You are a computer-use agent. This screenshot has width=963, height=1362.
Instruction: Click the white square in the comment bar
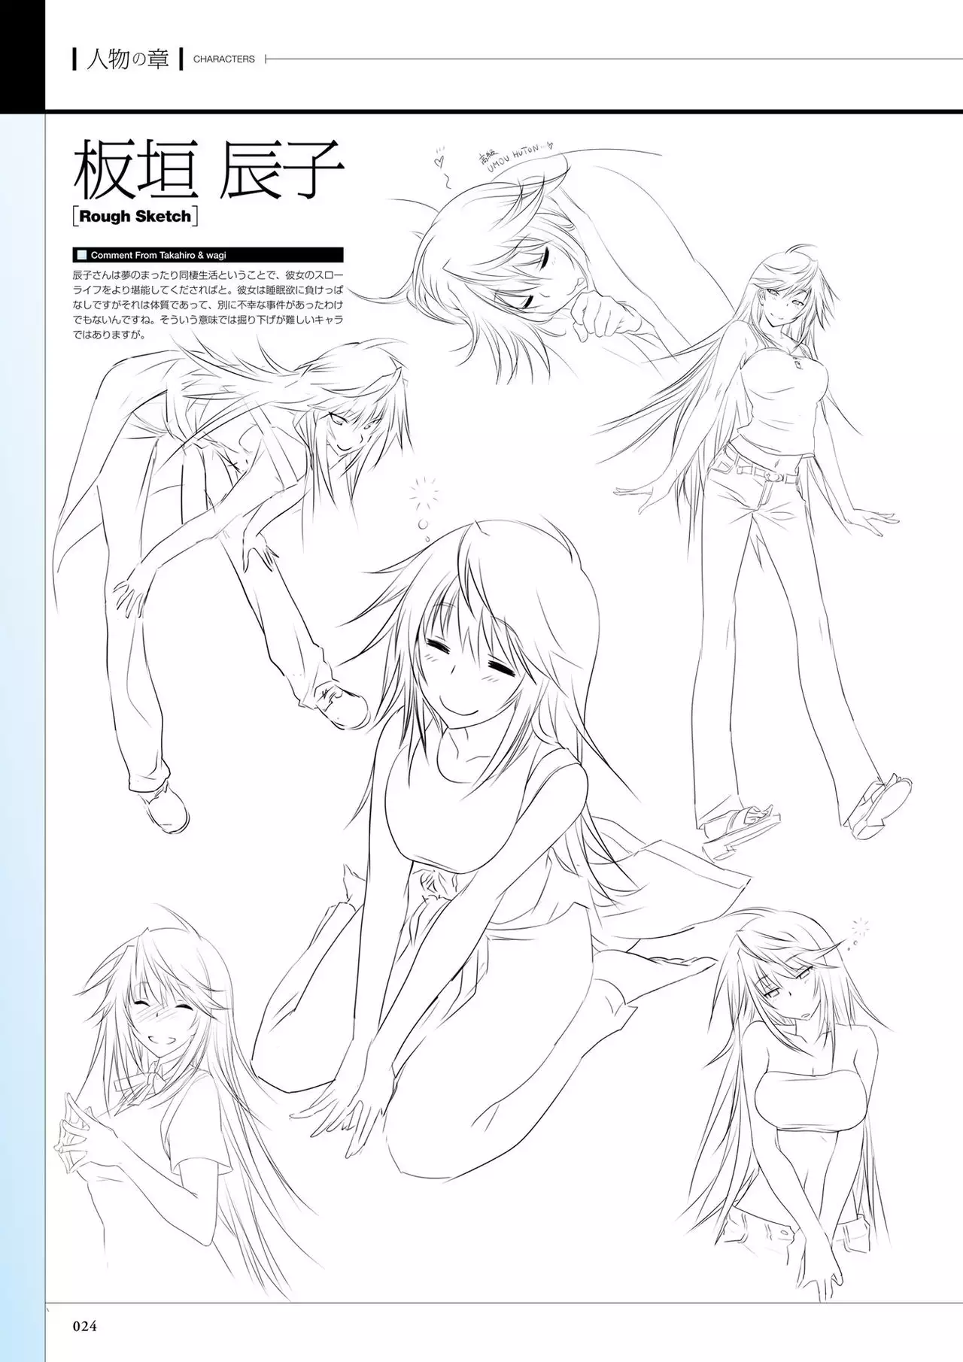81,255
